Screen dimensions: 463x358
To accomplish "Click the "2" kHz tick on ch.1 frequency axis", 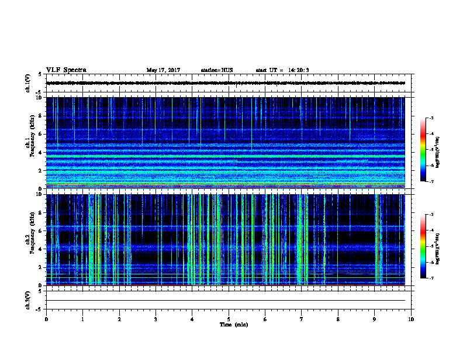I will tap(42, 170).
